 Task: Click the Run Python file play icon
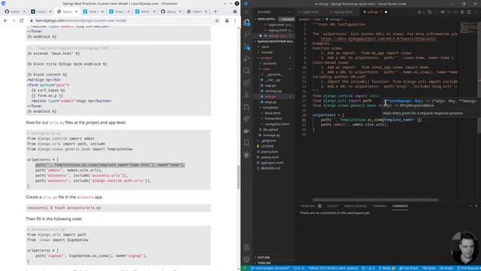[419, 12]
